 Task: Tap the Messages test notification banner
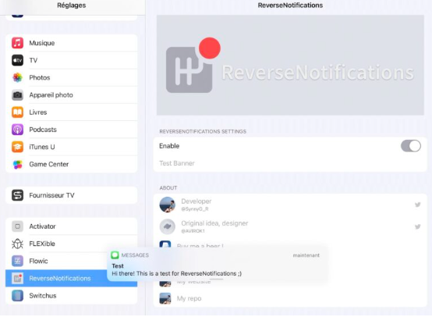tap(218, 265)
